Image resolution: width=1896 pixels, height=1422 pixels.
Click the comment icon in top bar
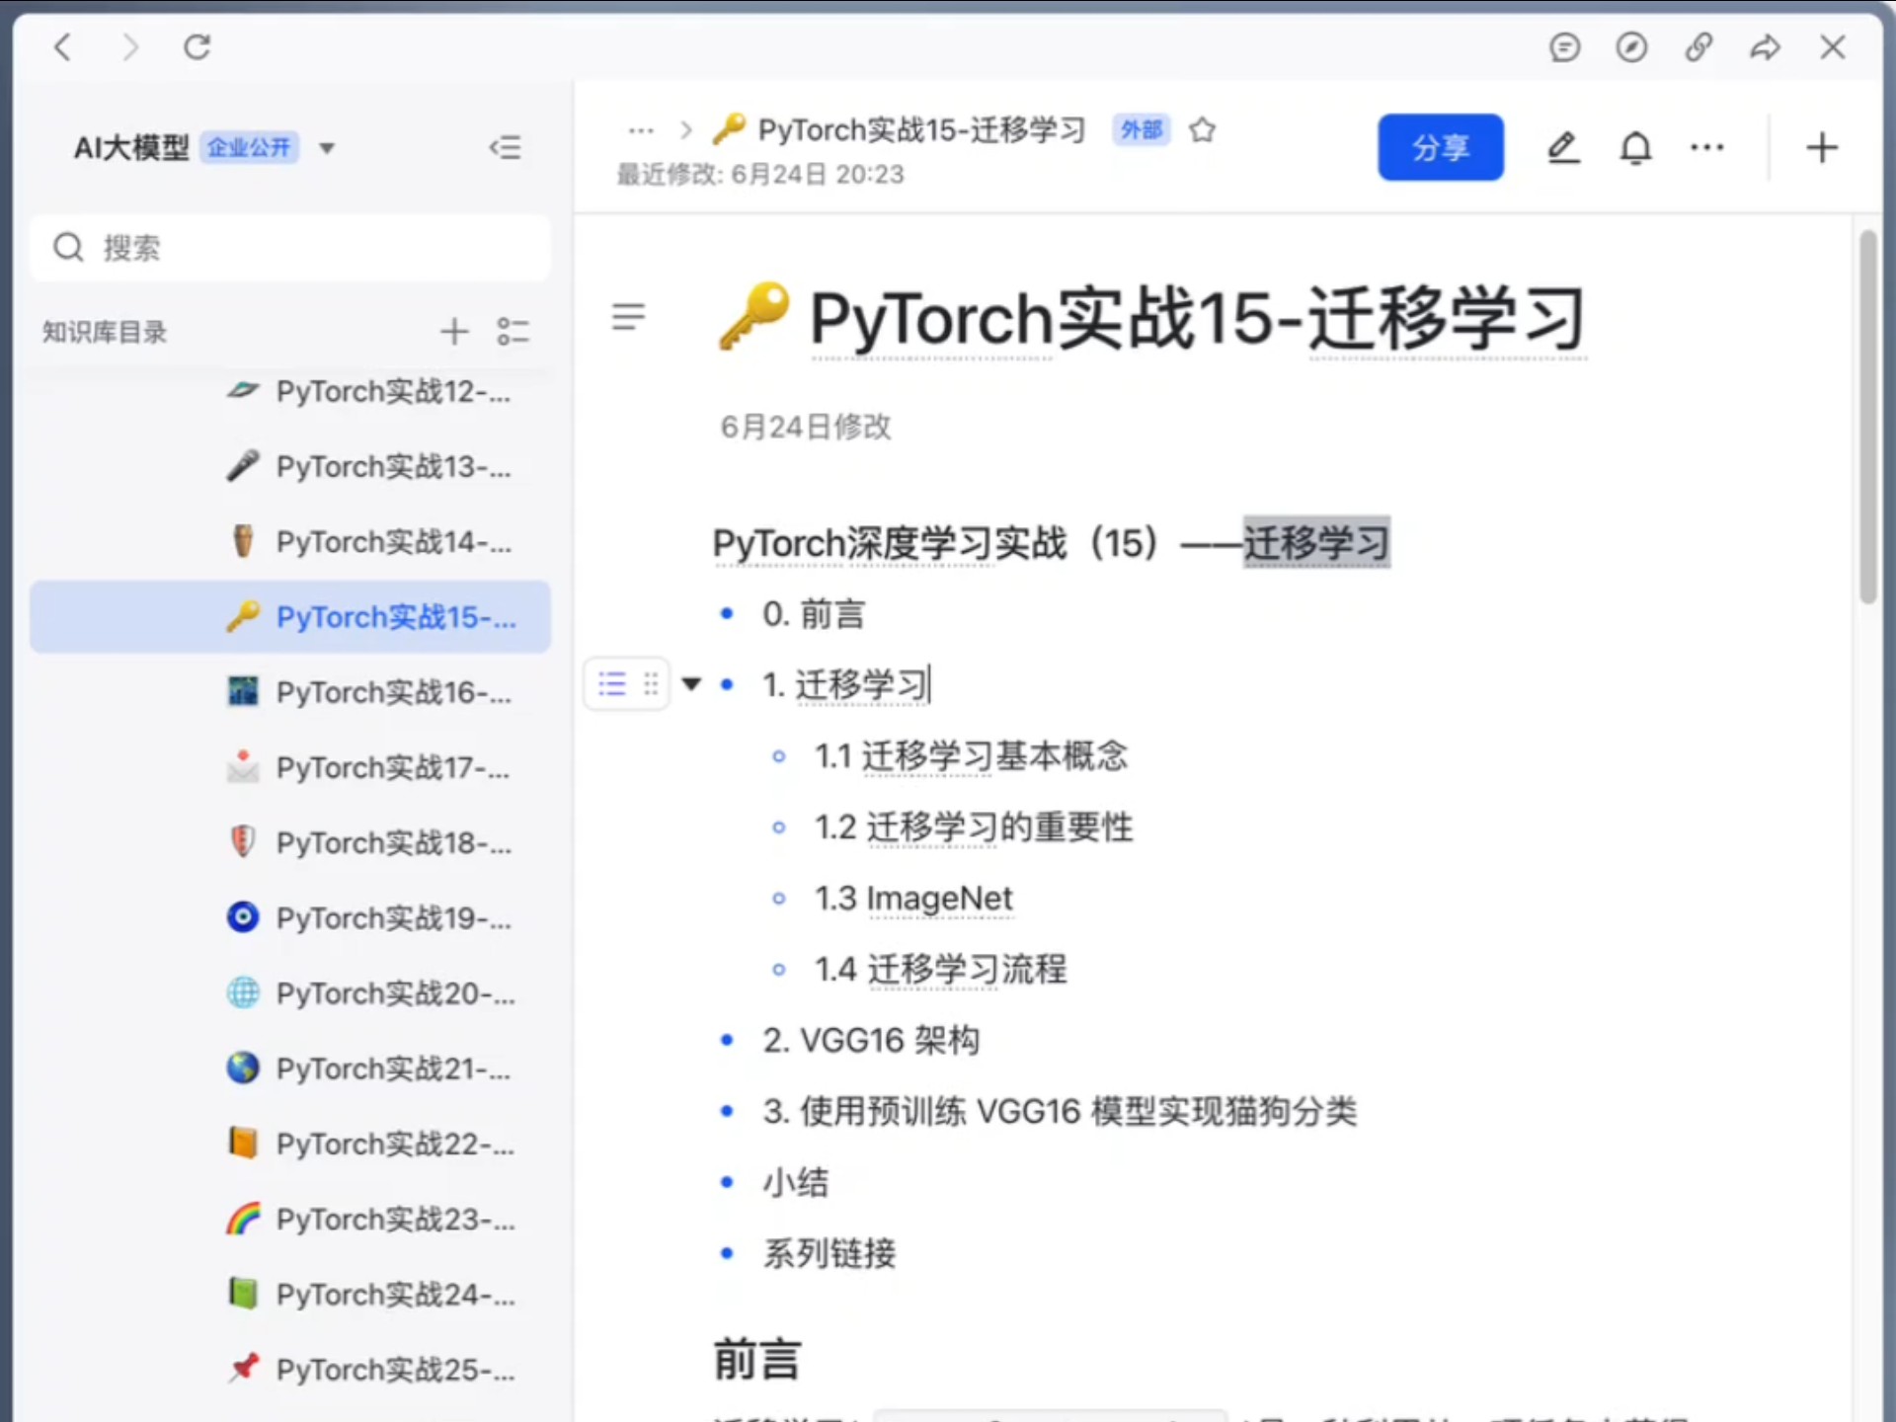[1564, 47]
